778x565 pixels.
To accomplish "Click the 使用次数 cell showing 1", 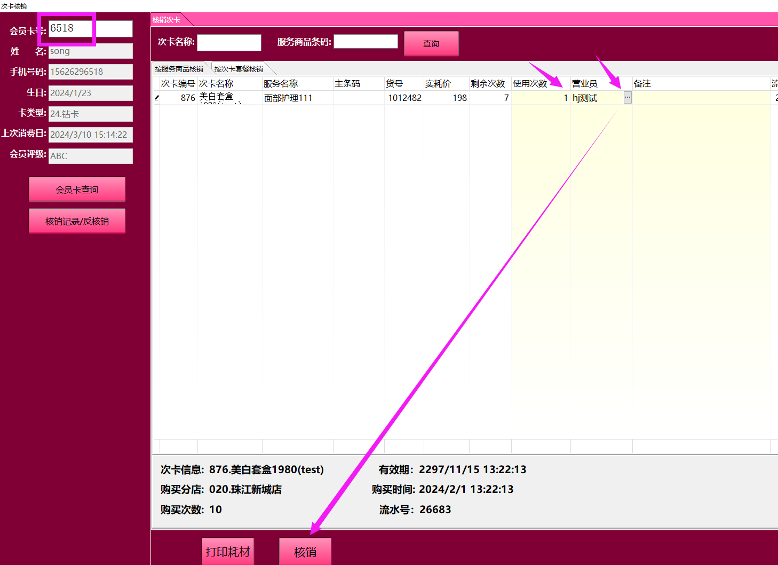I will pos(541,98).
